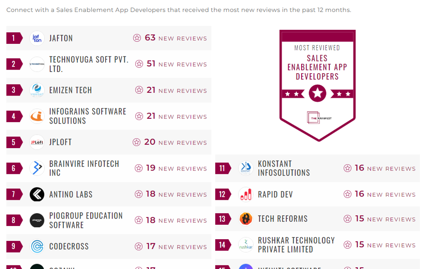Image resolution: width=422 pixels, height=269 pixels.
Task: Click the star icon beside Technoyuga's reviews
Action: click(x=139, y=64)
